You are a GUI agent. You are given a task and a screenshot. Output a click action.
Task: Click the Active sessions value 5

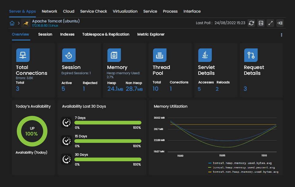coord(63,89)
